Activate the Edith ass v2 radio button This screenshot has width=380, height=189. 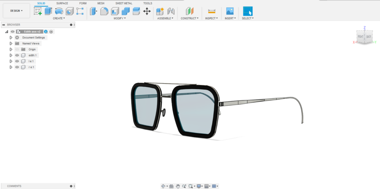tap(51, 32)
